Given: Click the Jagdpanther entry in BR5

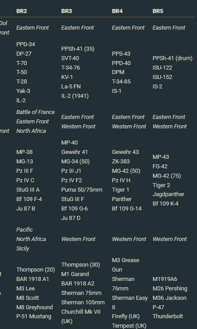Looking at the screenshot, I should (x=168, y=194).
